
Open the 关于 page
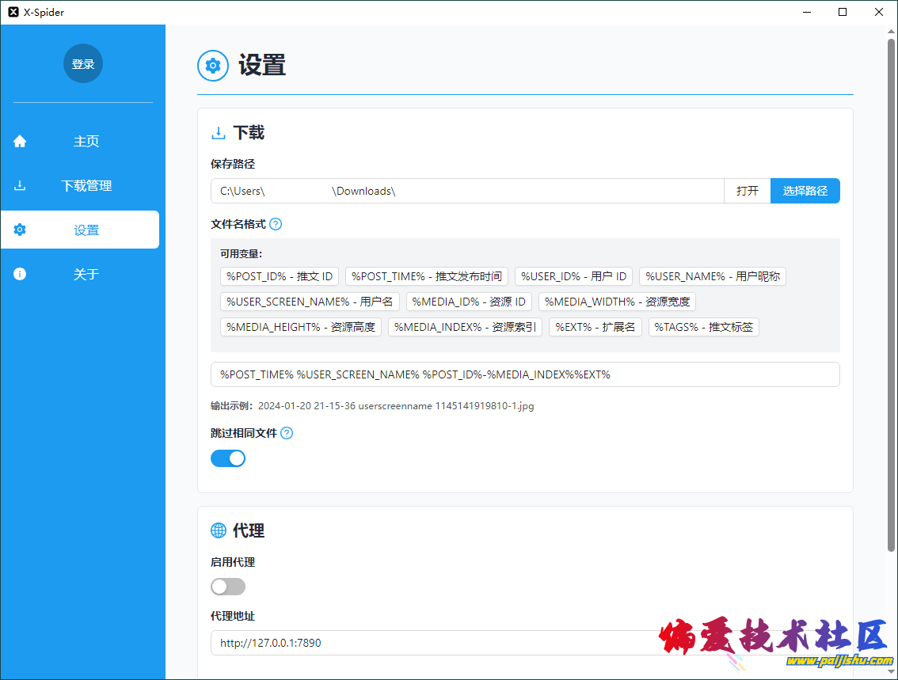[x=86, y=275]
